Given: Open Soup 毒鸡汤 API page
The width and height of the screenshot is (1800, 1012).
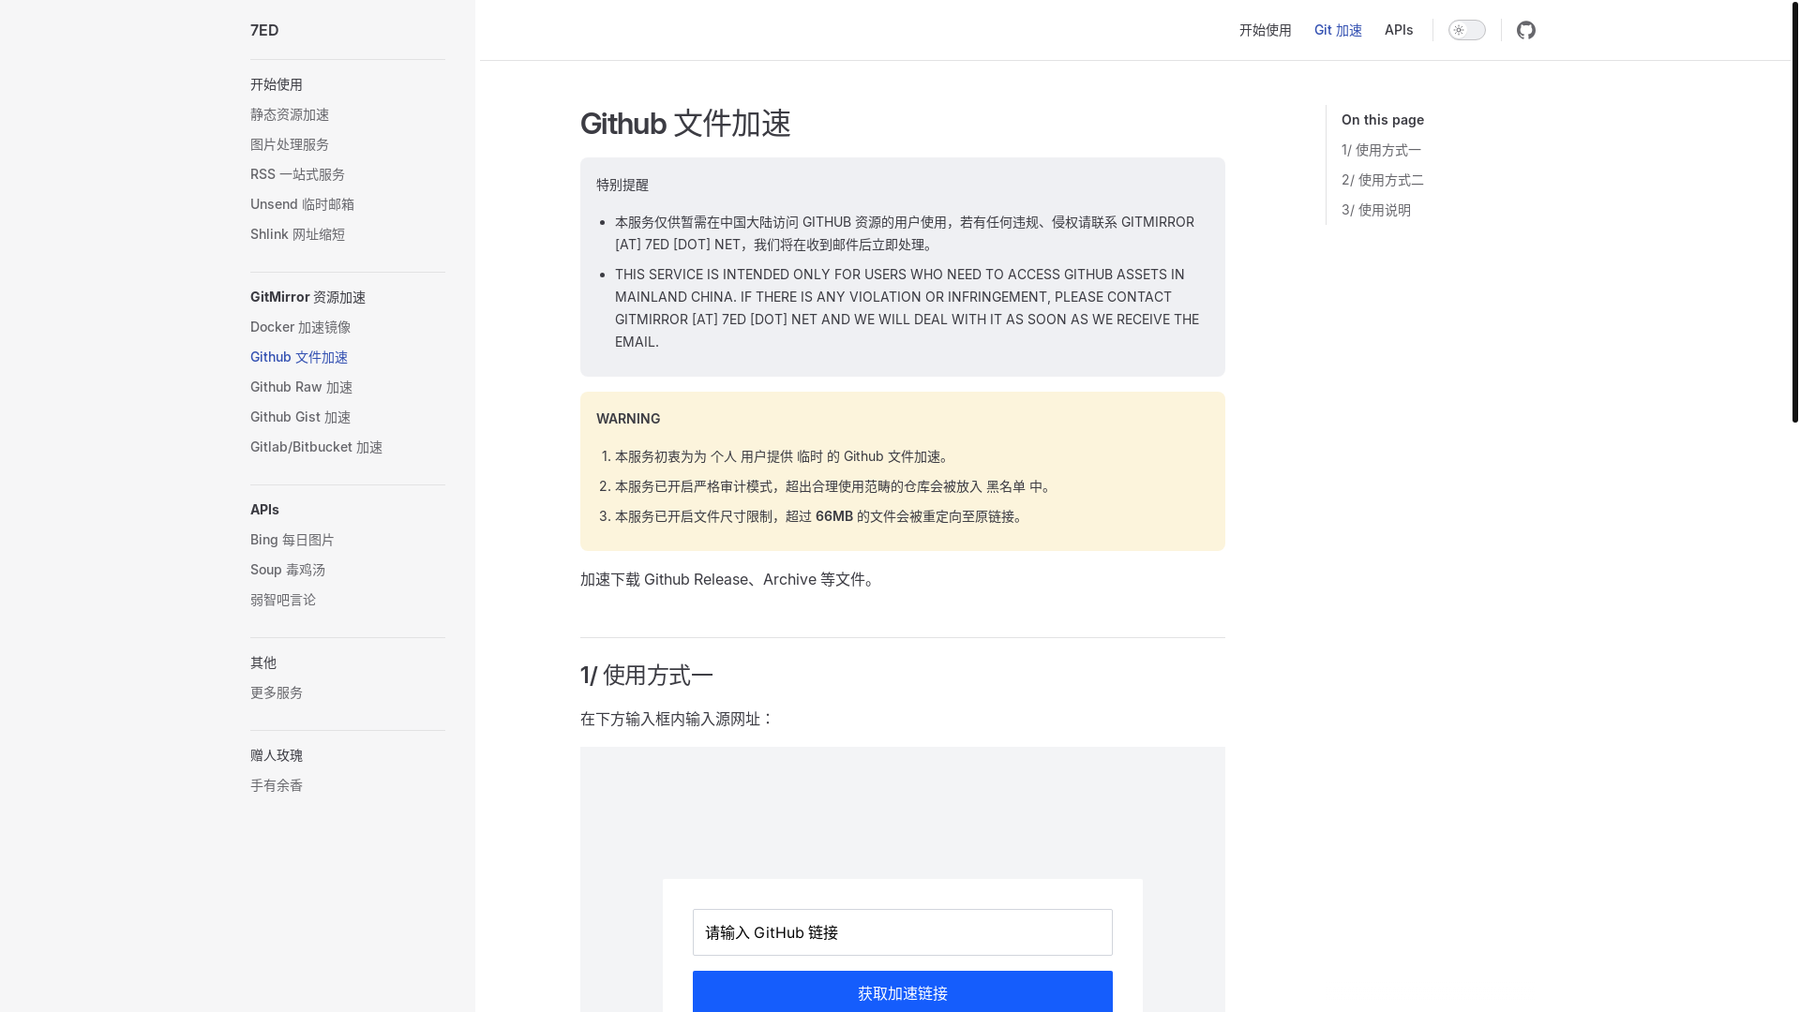Looking at the screenshot, I should click(288, 570).
